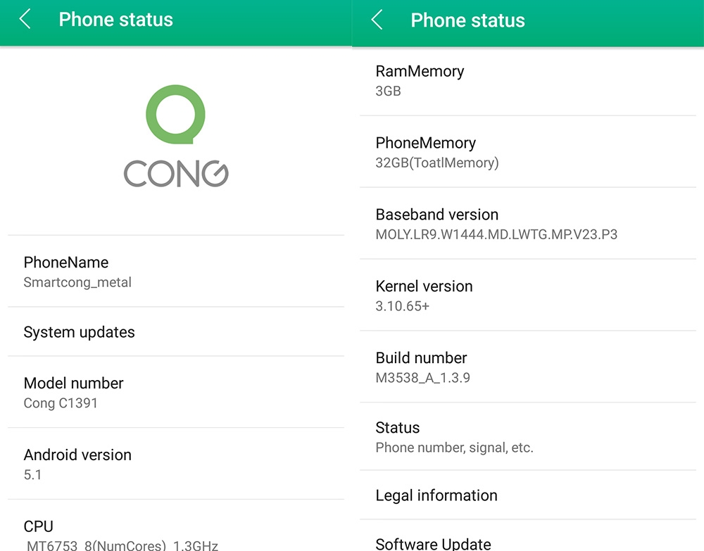The image size is (704, 551).
Task: Tap the Android version 5.1 row
Action: pos(176,464)
